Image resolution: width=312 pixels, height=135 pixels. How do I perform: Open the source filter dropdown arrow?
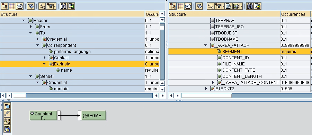(x=55, y=6)
